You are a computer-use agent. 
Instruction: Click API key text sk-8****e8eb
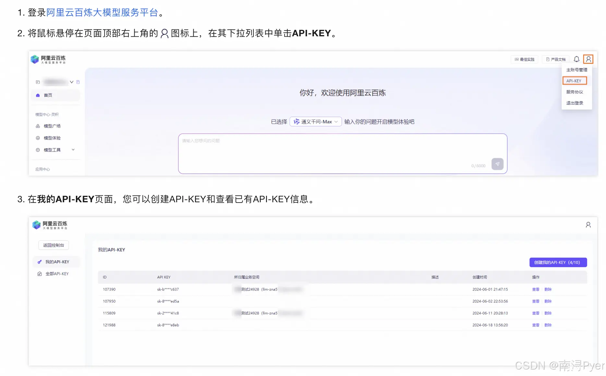click(x=168, y=325)
